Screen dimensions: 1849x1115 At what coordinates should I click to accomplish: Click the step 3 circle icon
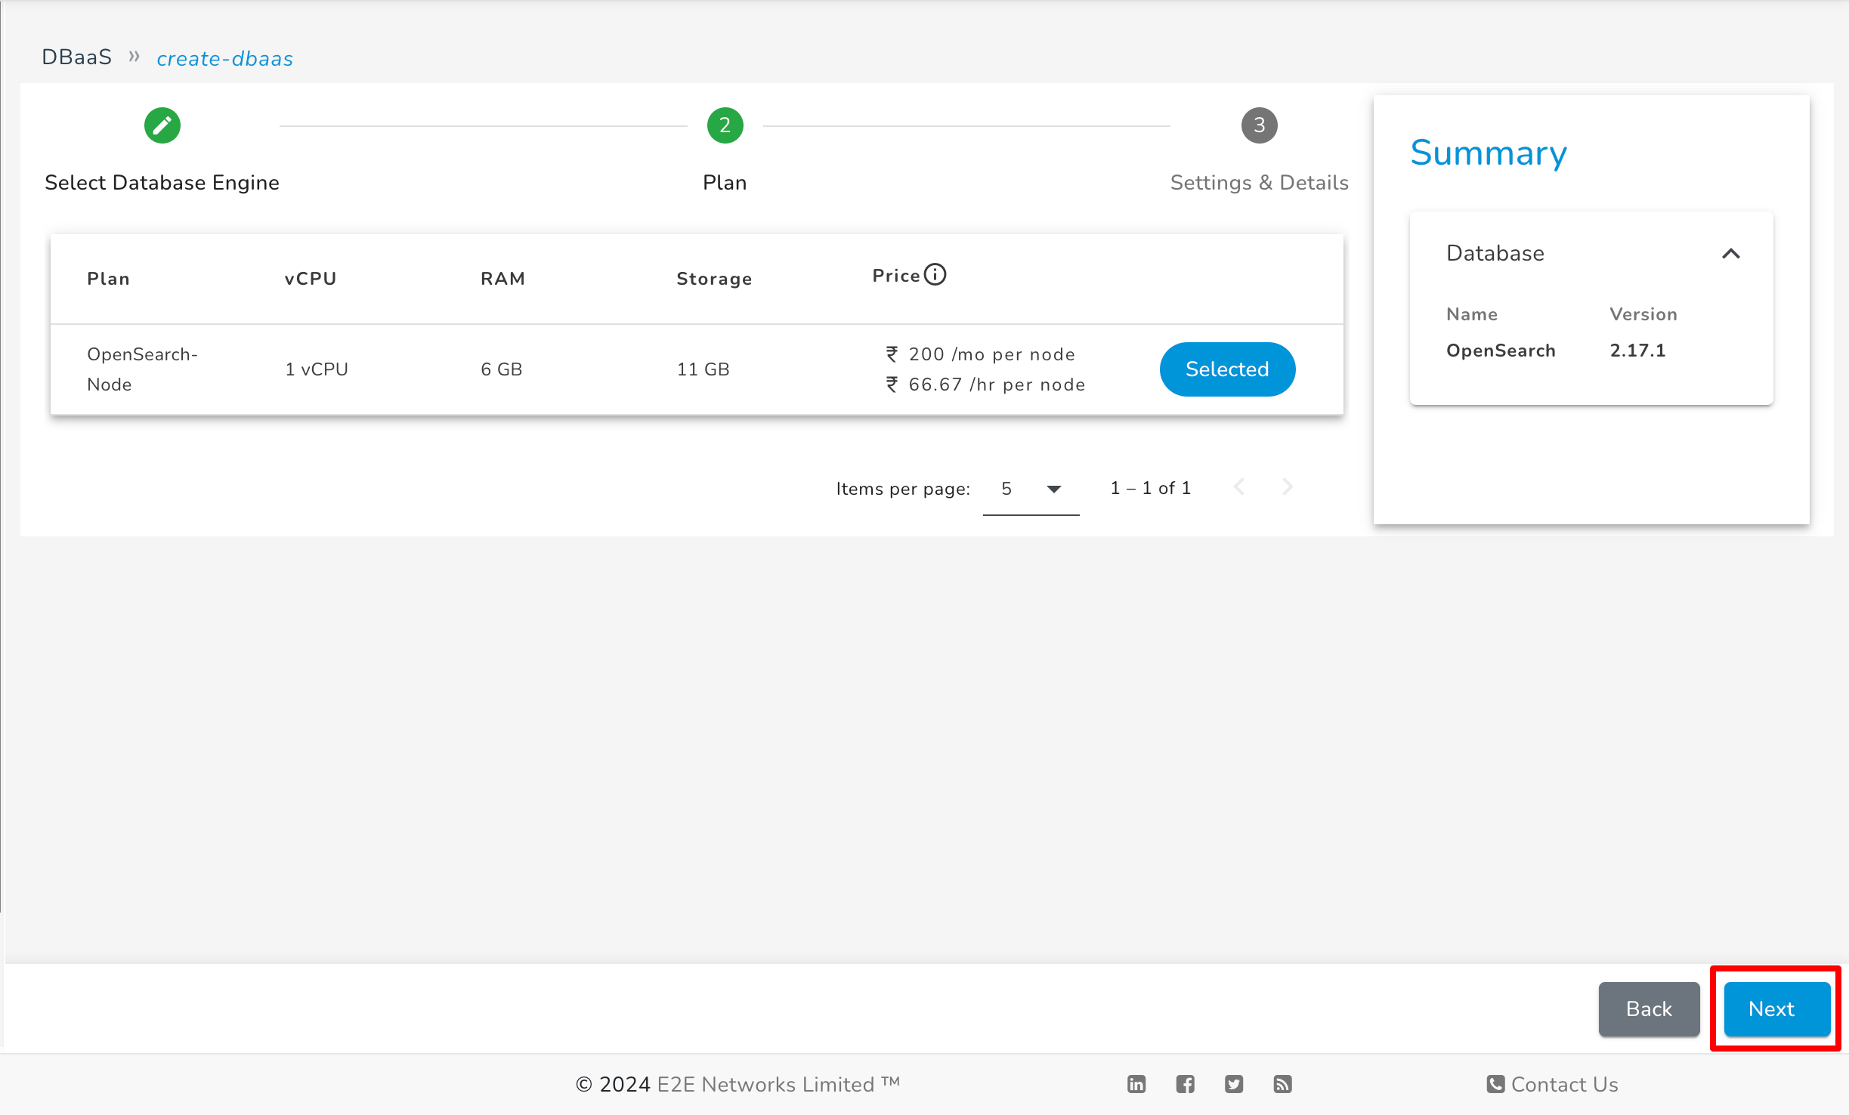click(1259, 125)
